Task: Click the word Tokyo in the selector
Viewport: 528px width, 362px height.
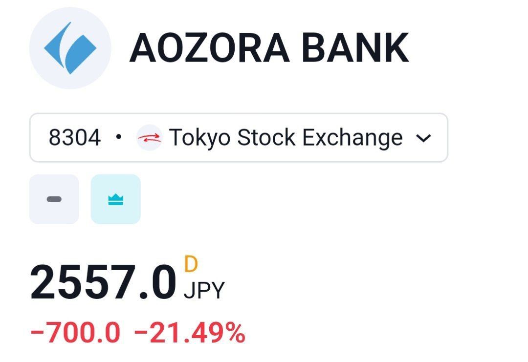Action: 200,138
